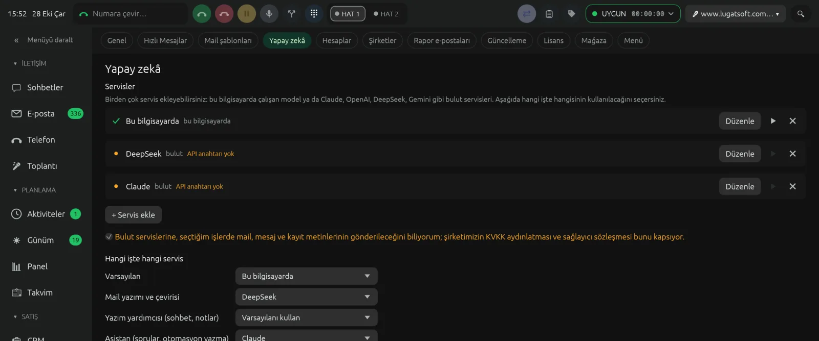Remove the Claude service

pos(792,186)
